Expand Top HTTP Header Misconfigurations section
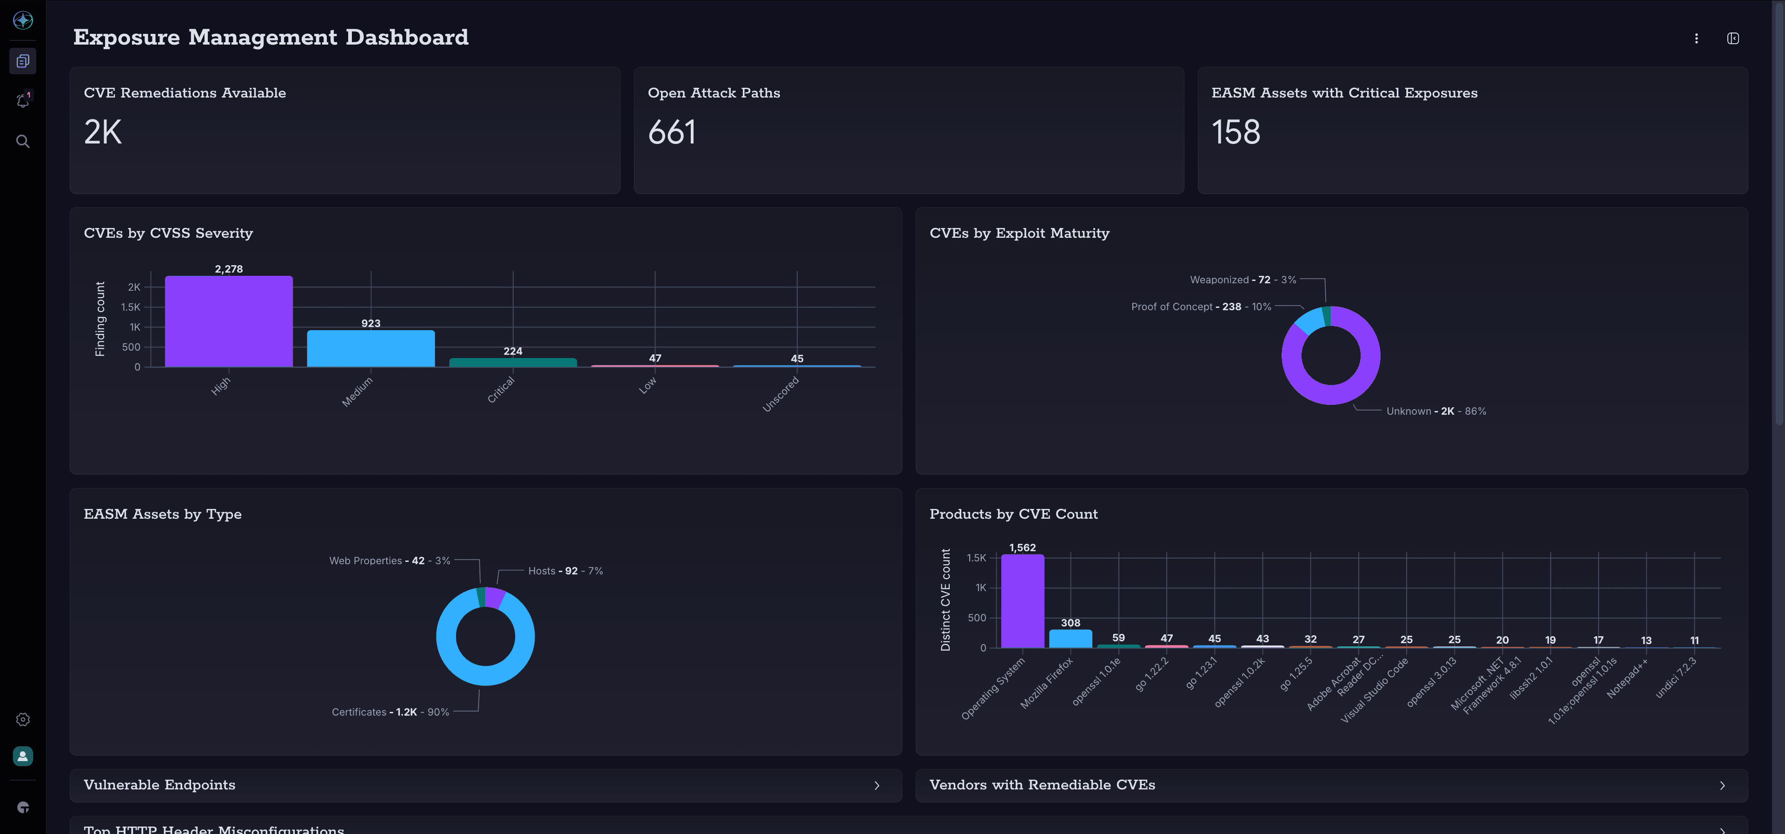Screen dimensions: 1785x834 (x=908, y=826)
